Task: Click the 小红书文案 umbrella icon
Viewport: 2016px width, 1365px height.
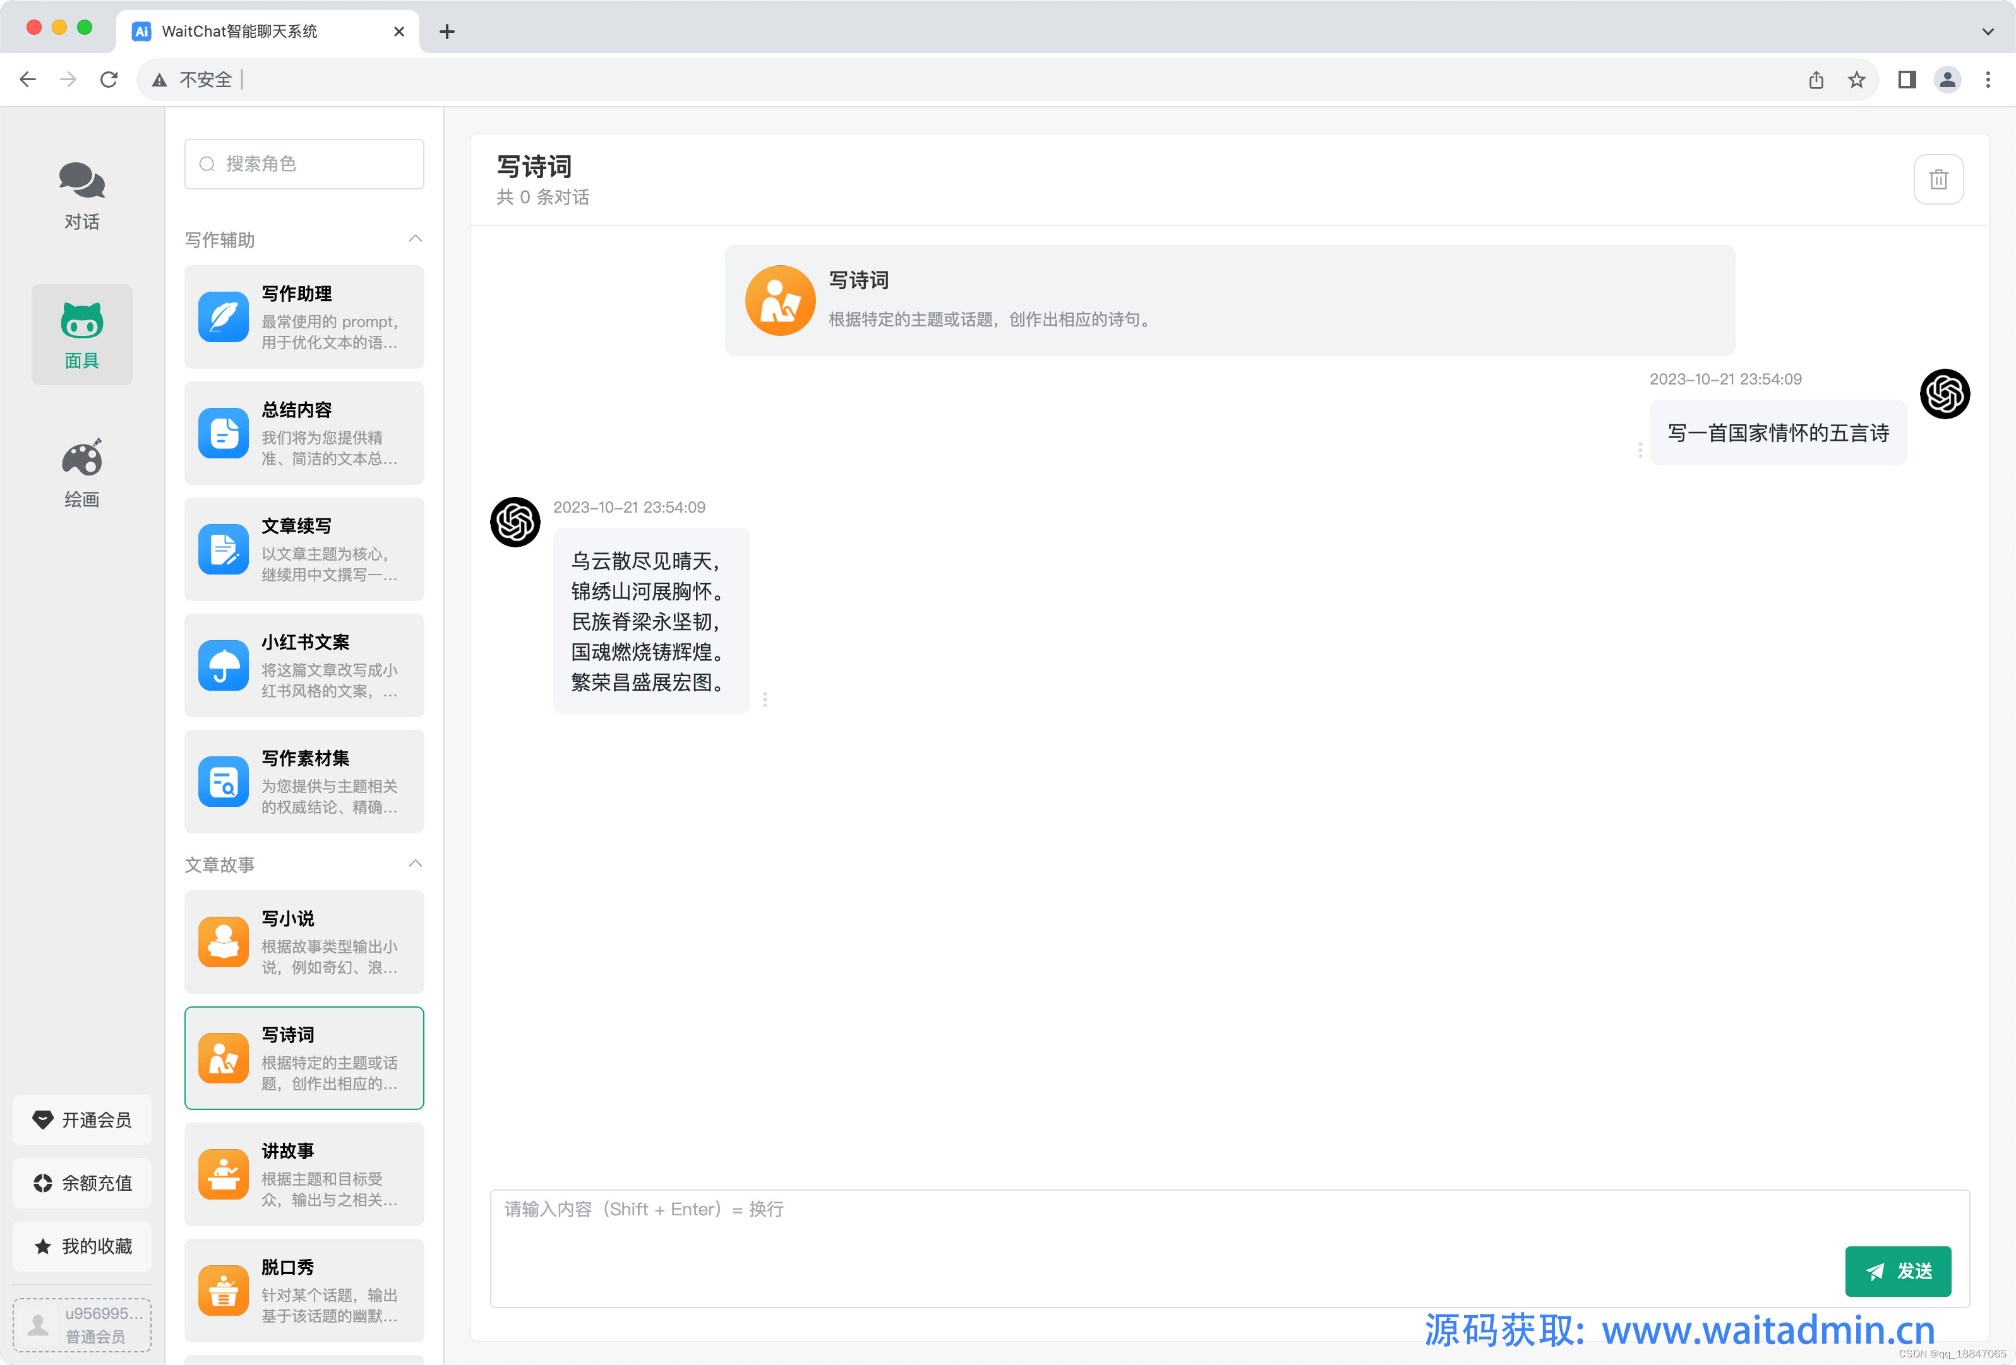Action: [x=224, y=665]
